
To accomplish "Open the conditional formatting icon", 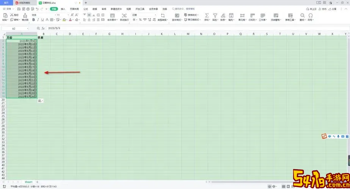I will tap(177, 15).
